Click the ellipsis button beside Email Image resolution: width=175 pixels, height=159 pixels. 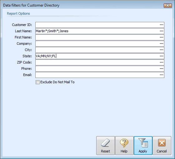coord(162,75)
